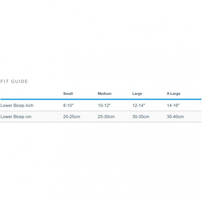Click the FIT GUIDE heading
202x202 pixels.
[14, 82]
